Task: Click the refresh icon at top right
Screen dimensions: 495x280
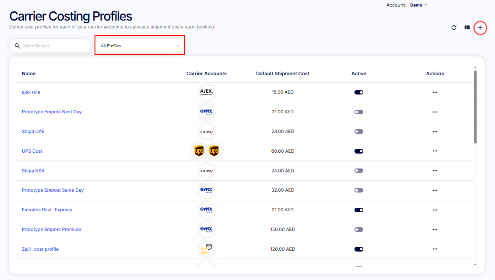Action: point(454,28)
